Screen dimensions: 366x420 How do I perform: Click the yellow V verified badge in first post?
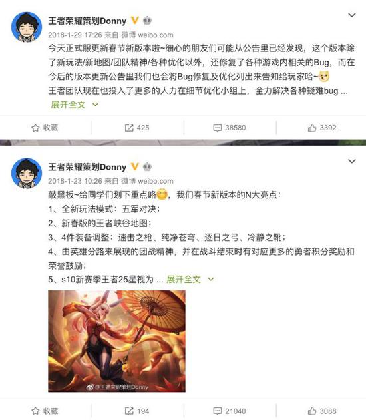click(134, 21)
